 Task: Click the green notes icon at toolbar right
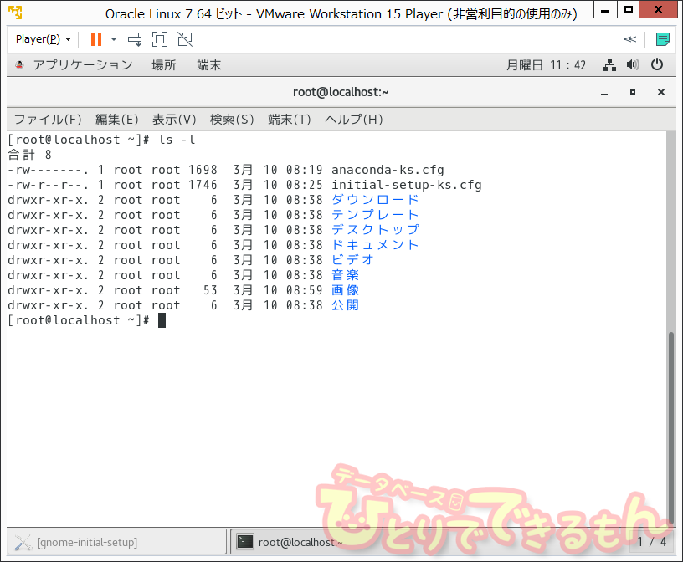[662, 39]
